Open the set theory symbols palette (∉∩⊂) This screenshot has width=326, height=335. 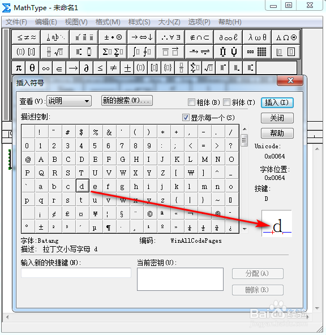(199, 37)
